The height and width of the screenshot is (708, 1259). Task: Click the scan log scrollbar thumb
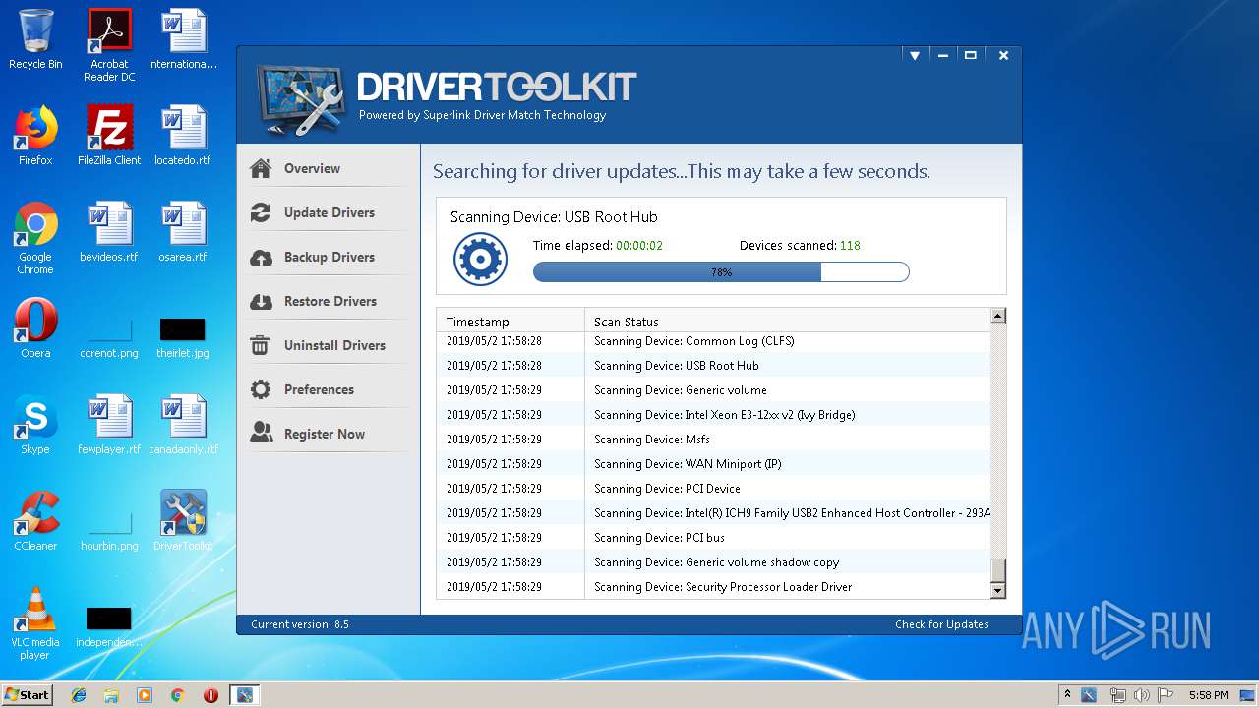(x=998, y=570)
